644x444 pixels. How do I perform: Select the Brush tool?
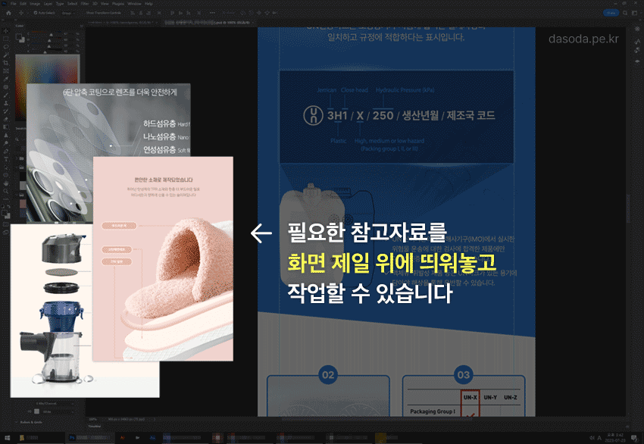(x=6, y=95)
